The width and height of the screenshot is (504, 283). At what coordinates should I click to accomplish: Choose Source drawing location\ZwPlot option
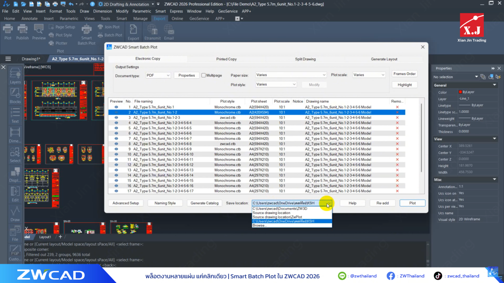click(292, 217)
